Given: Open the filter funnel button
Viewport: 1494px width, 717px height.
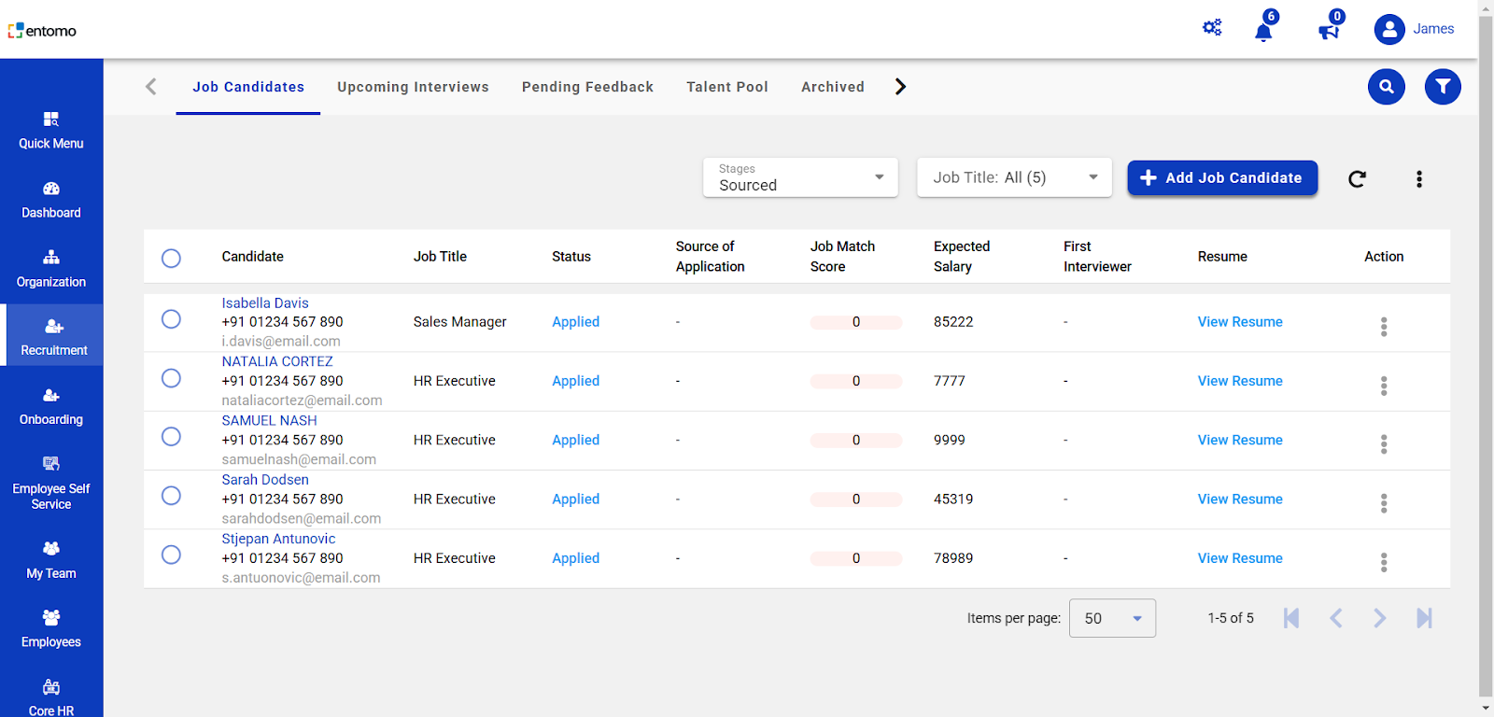Looking at the screenshot, I should point(1443,87).
